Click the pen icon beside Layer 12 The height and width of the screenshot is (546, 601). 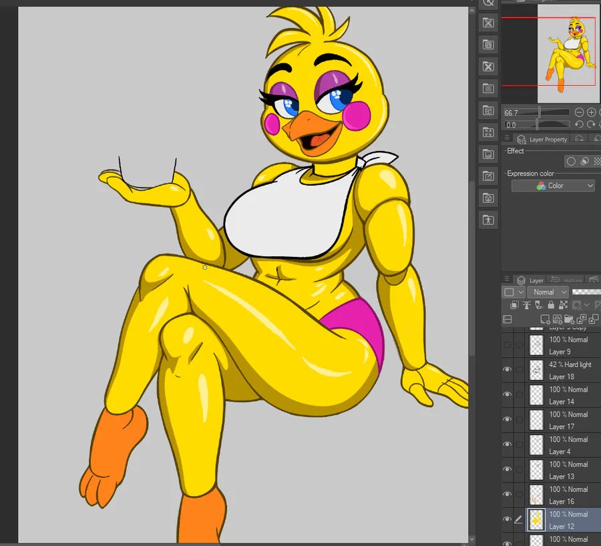coord(518,519)
